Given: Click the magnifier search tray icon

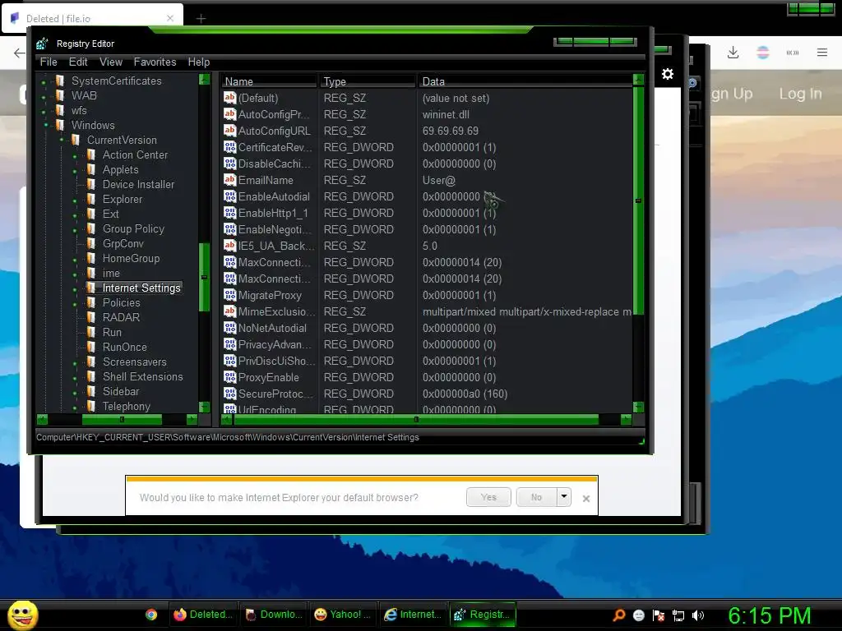Looking at the screenshot, I should [619, 615].
